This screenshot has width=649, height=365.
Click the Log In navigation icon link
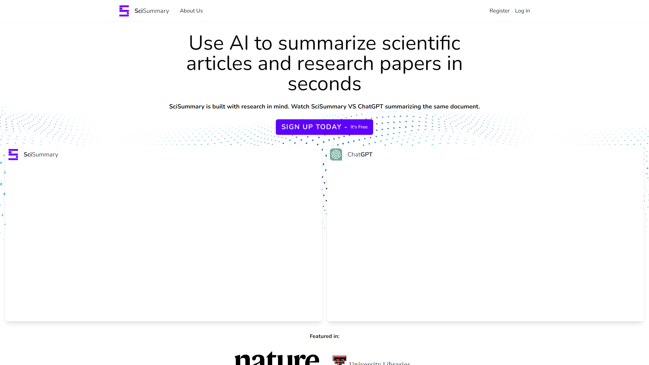[x=522, y=11]
